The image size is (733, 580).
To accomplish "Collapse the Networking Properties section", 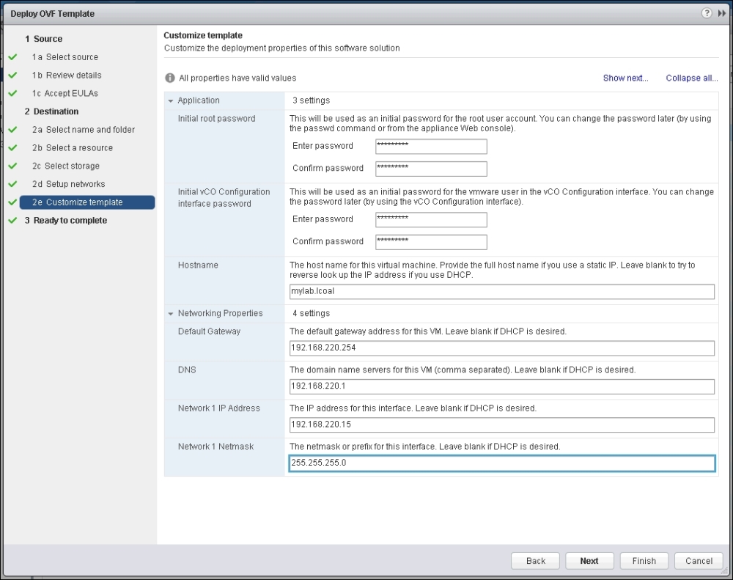I will pos(171,313).
